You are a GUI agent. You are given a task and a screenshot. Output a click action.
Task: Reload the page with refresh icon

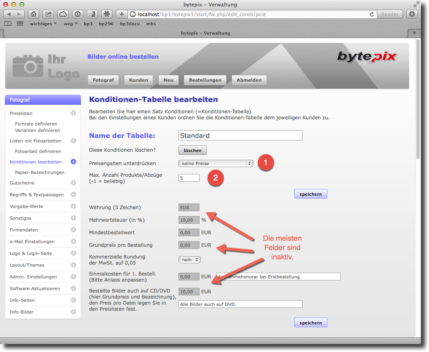click(x=372, y=14)
